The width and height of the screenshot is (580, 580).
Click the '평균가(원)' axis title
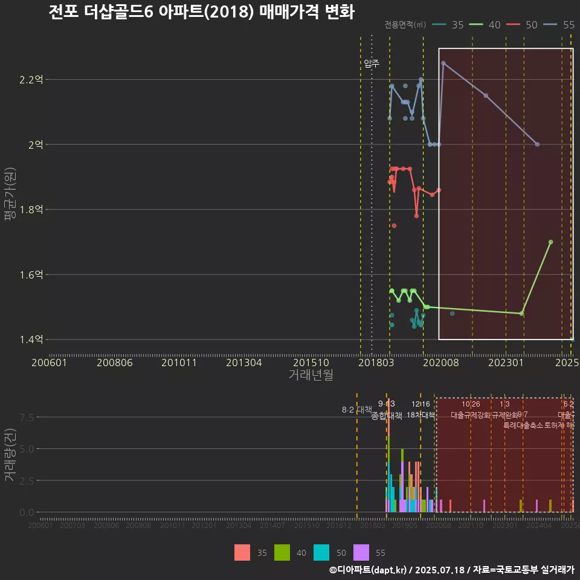[10, 194]
